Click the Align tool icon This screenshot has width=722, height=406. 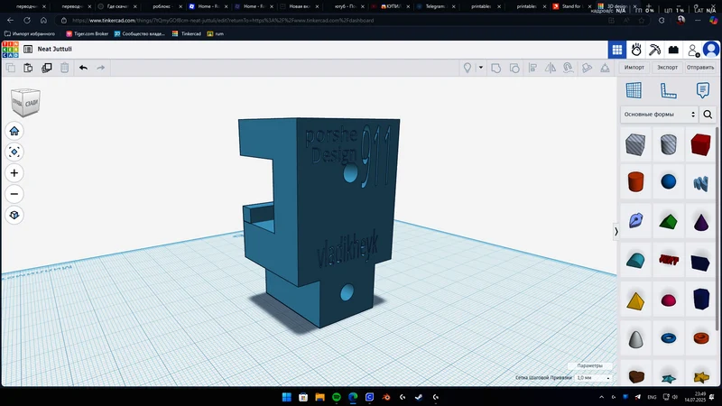coord(532,69)
